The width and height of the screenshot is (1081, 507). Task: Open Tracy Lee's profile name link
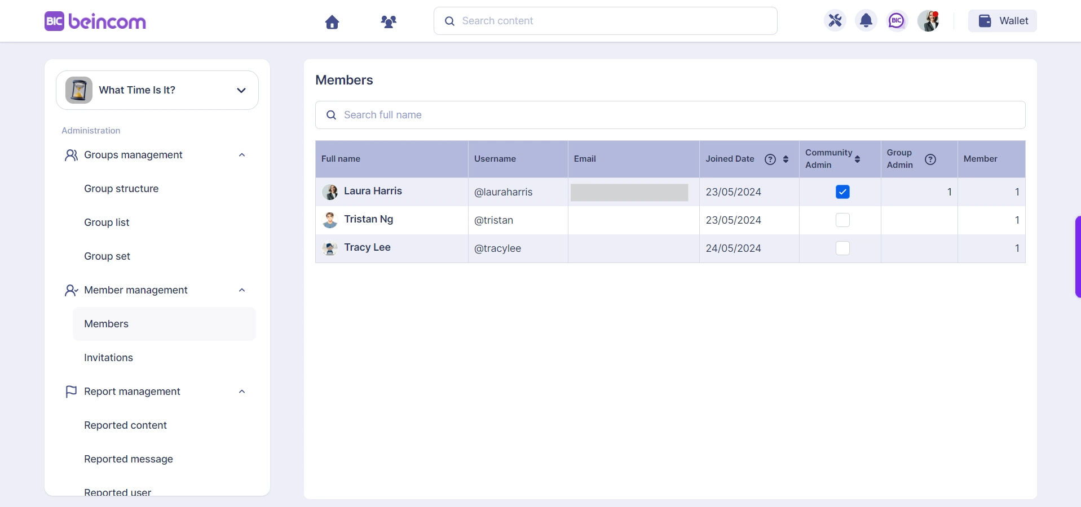point(367,247)
